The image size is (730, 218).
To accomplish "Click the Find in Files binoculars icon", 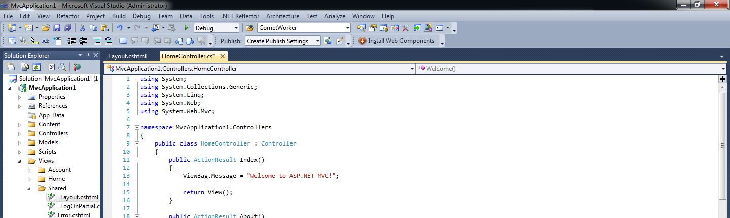I will pyautogui.click(x=249, y=28).
